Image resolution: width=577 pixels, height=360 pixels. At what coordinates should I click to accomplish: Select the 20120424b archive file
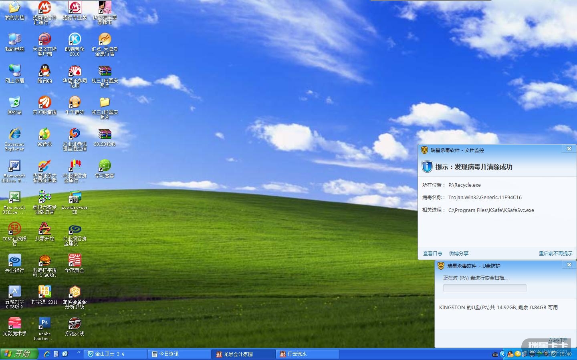(105, 137)
